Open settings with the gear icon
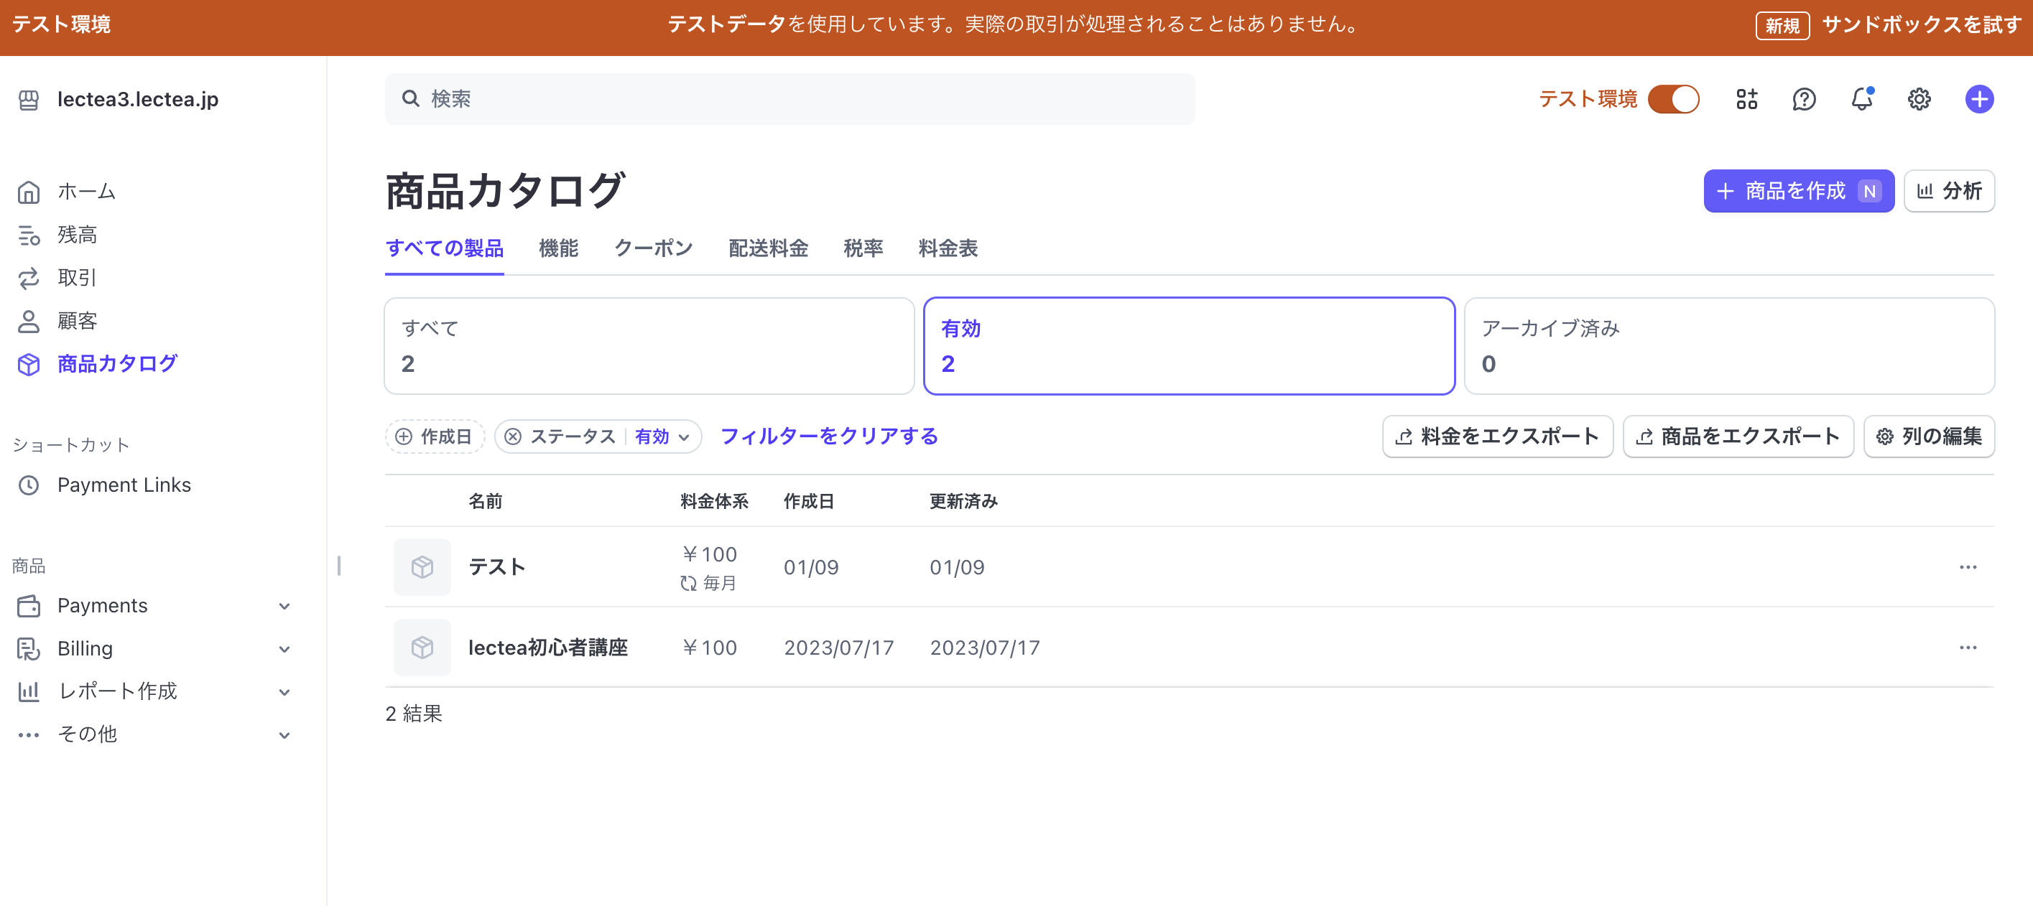2033x906 pixels. pos(1919,98)
